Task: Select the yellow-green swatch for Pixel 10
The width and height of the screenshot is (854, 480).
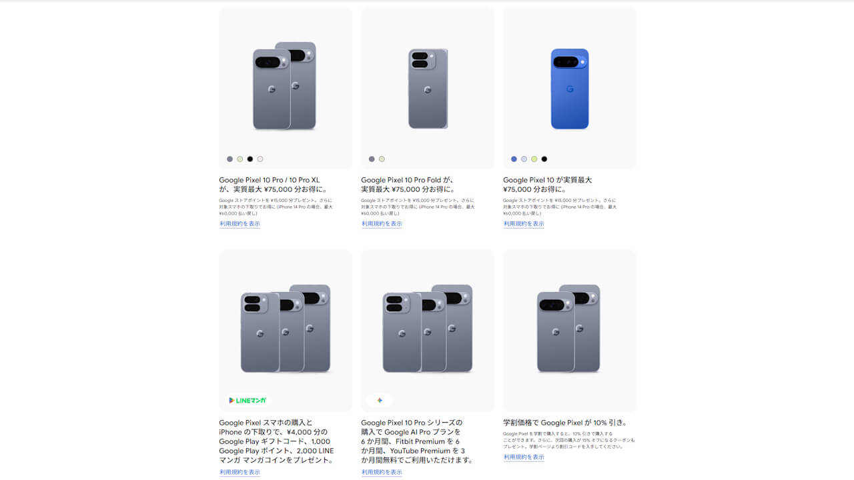Action: point(534,159)
